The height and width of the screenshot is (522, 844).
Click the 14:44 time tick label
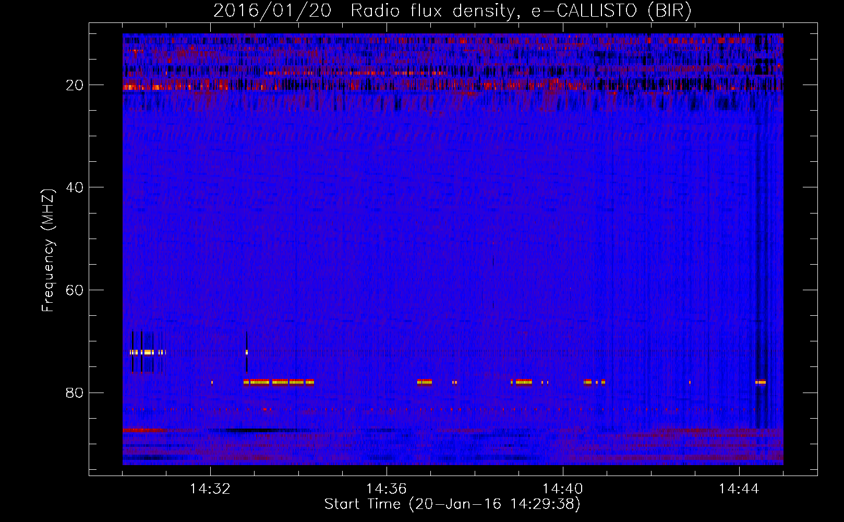(739, 489)
